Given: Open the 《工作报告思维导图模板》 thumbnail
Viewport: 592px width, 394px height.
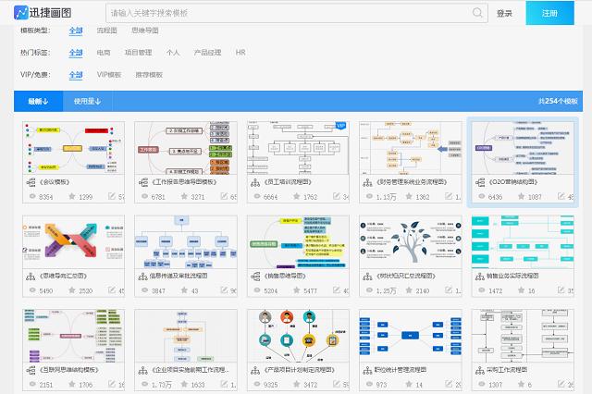Looking at the screenshot, I should [186, 148].
